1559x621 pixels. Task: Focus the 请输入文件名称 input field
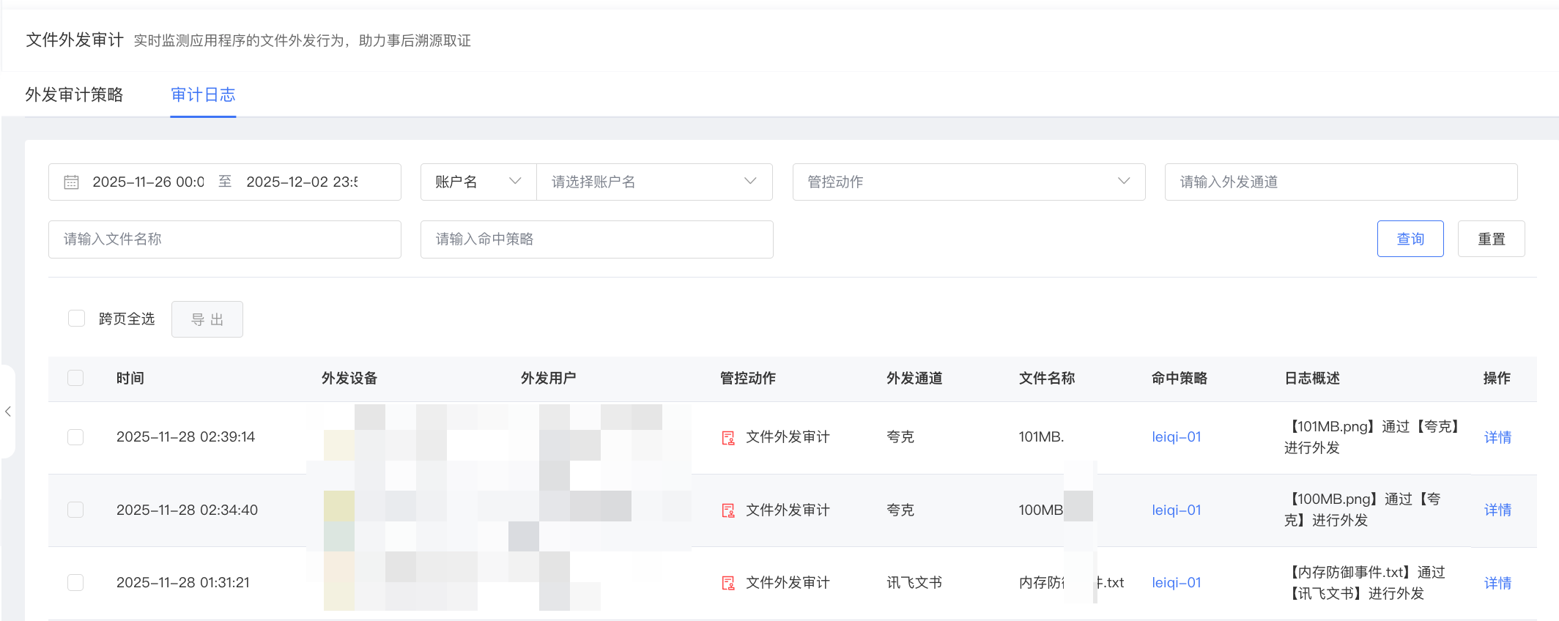tap(224, 239)
